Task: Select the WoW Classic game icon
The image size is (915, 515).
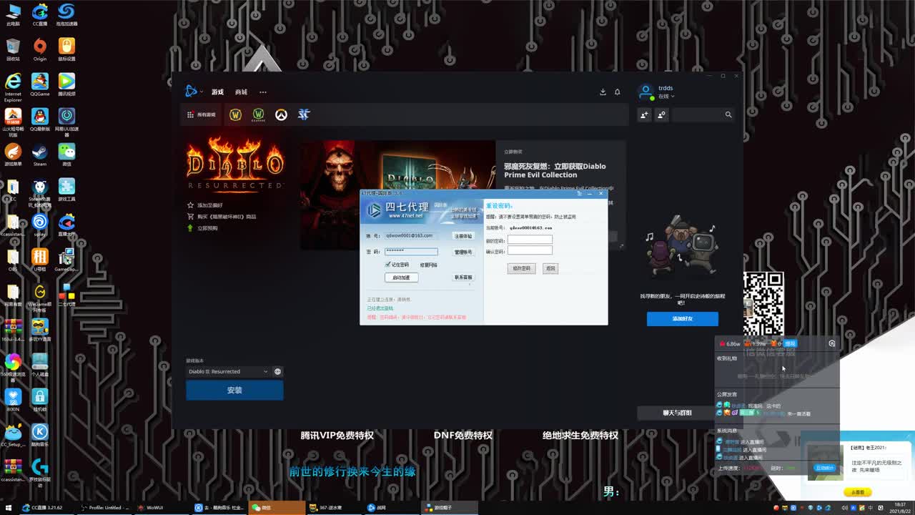Action: 259,114
